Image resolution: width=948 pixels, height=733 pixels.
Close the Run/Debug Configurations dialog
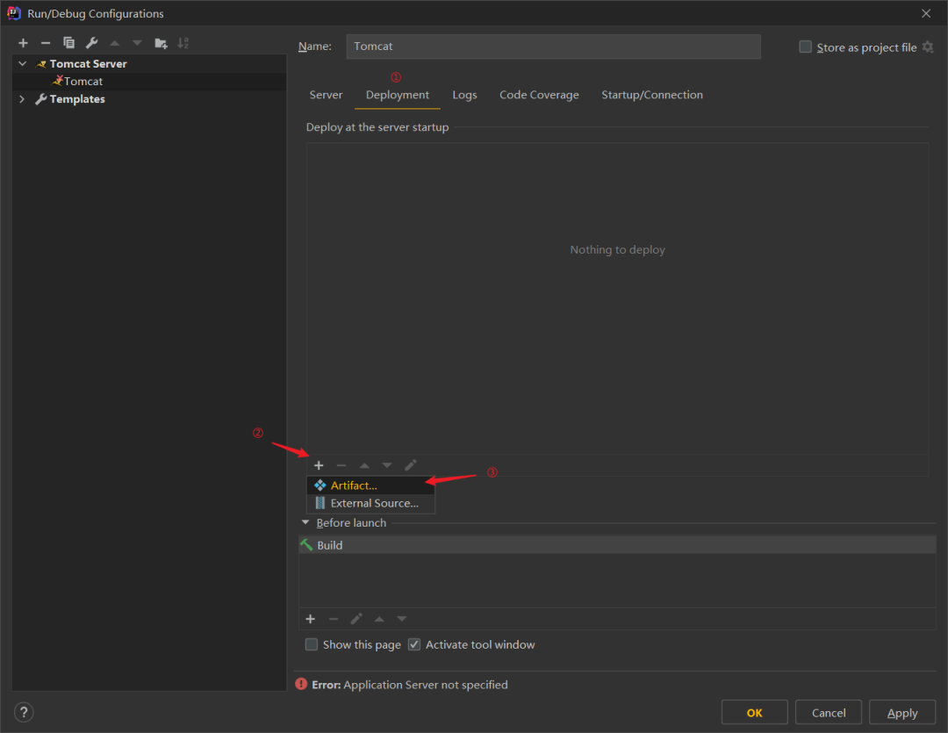click(926, 13)
